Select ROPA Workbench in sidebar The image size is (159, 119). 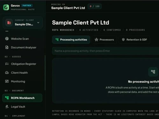pos(22,98)
